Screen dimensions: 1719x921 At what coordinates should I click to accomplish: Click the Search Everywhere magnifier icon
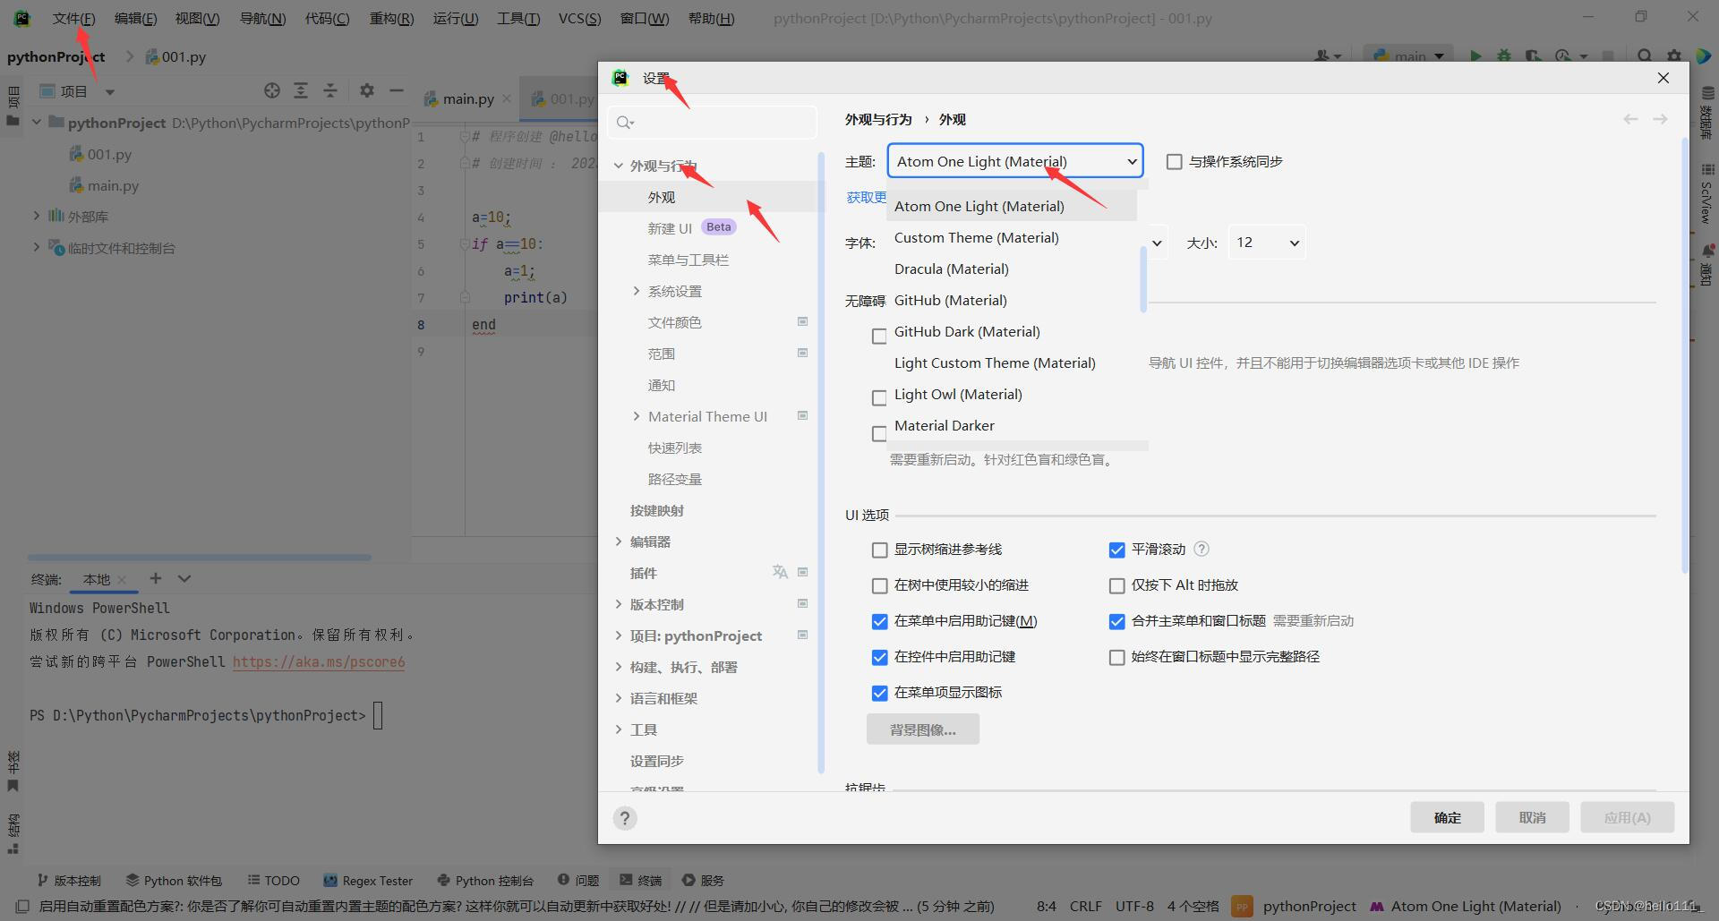(1645, 55)
